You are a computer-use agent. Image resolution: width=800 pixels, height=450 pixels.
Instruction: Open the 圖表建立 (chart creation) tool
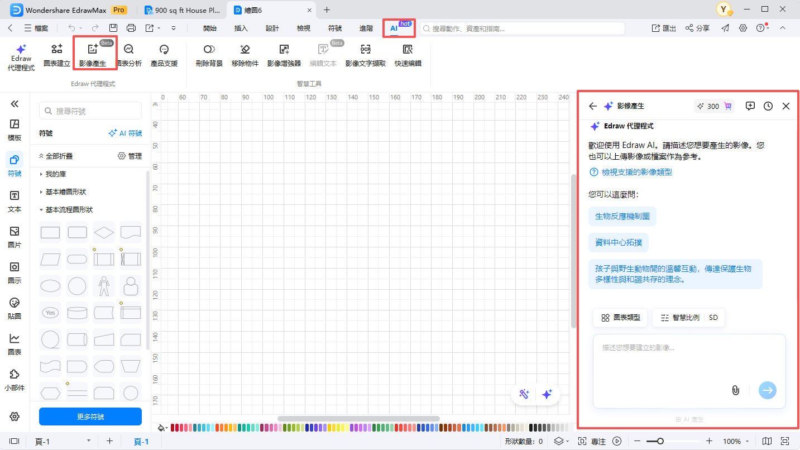click(56, 54)
